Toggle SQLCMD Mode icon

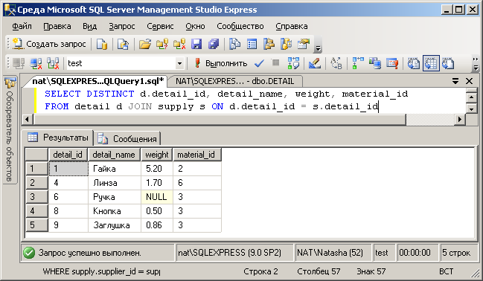coord(391,63)
